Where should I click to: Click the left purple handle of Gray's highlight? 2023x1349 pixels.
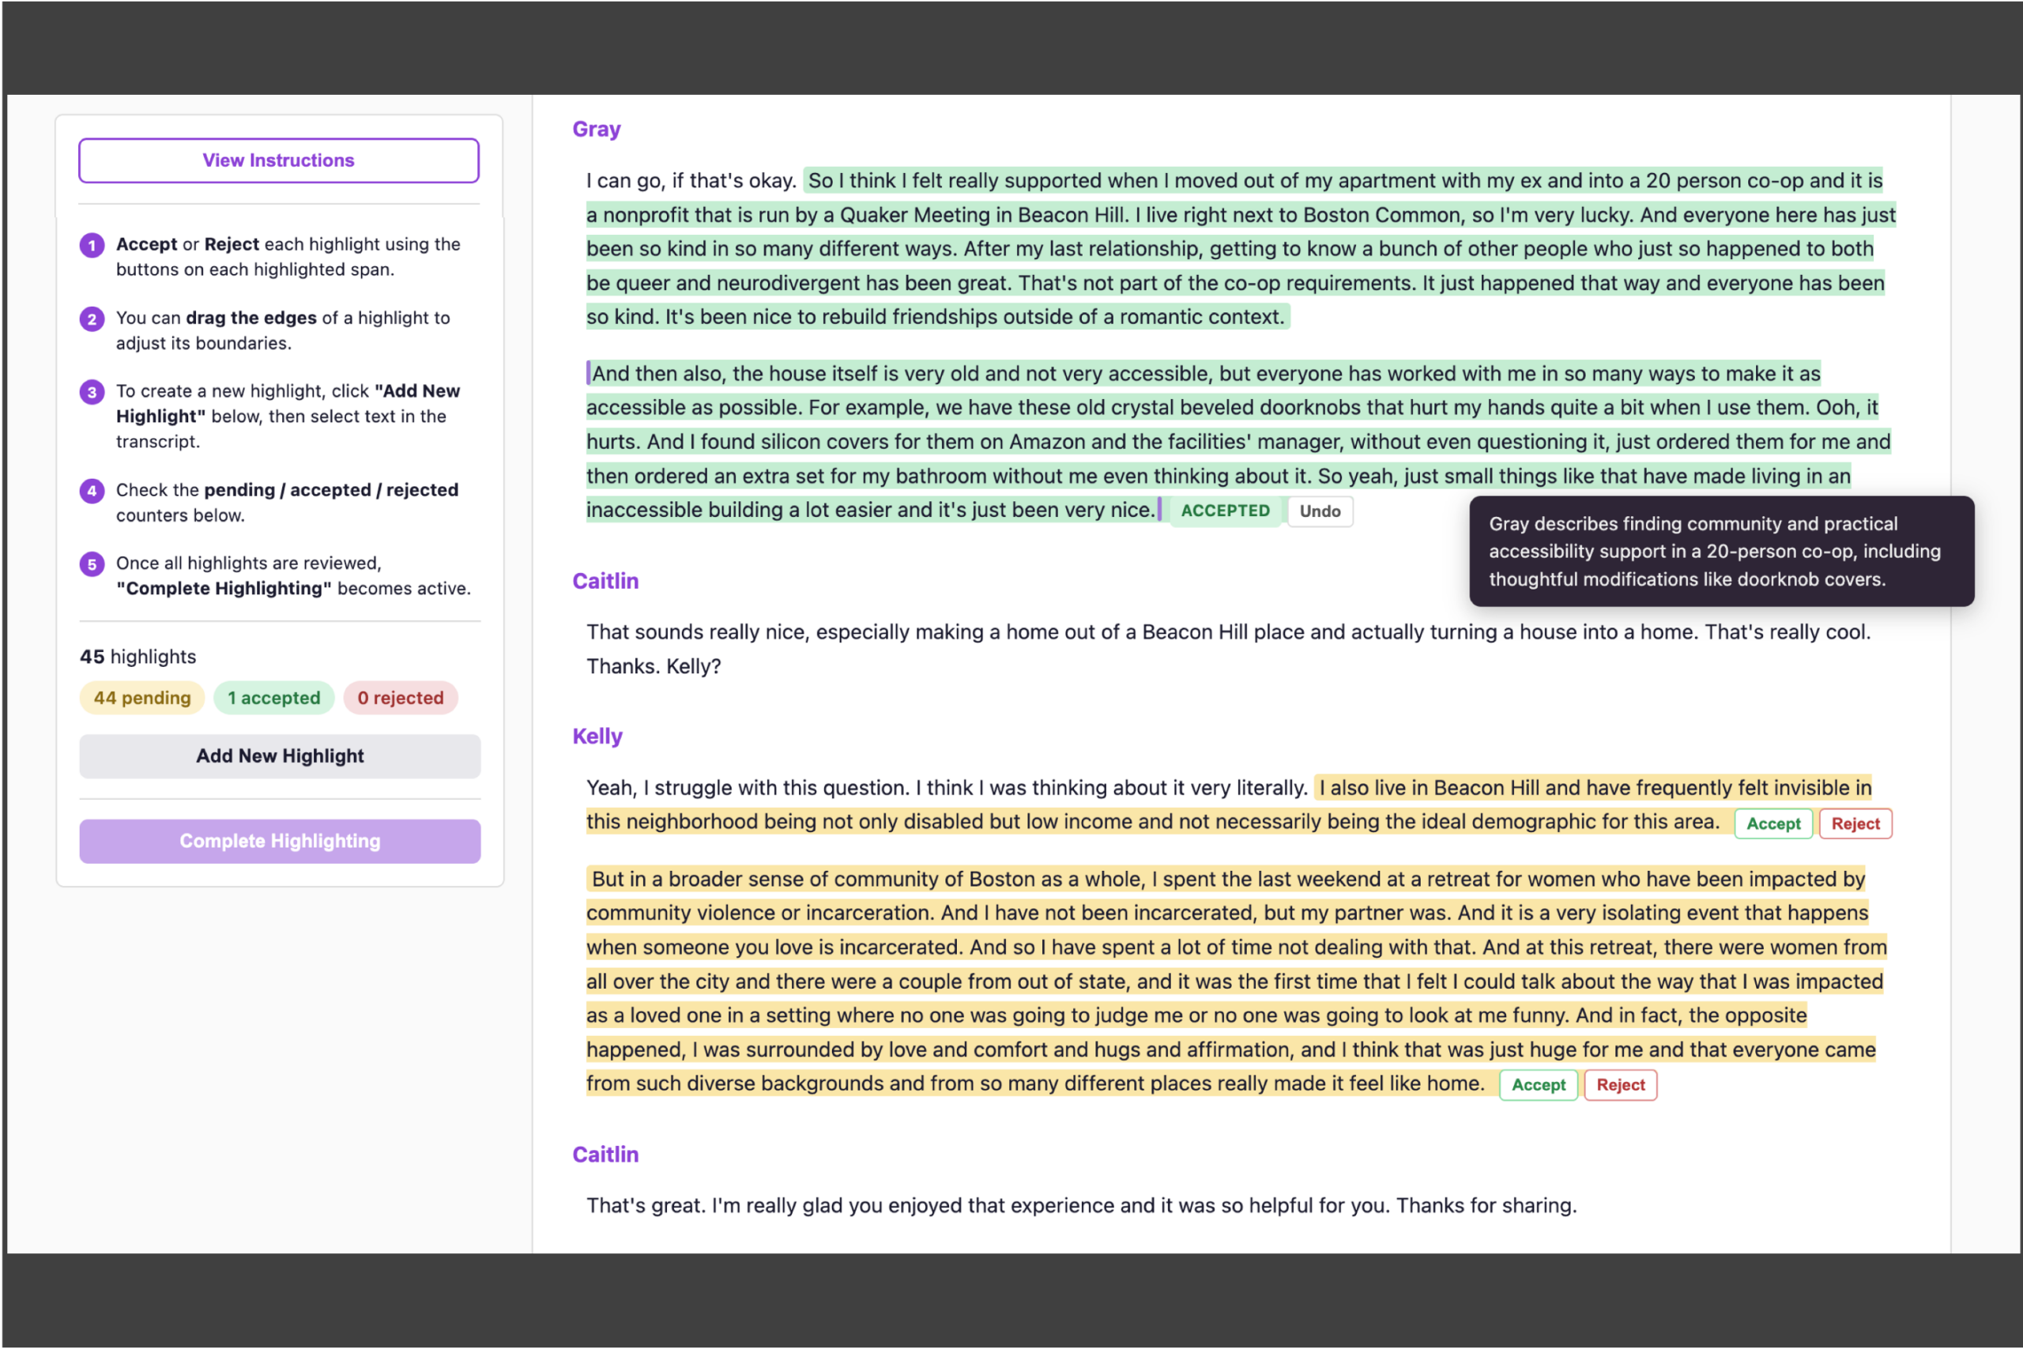[x=588, y=373]
